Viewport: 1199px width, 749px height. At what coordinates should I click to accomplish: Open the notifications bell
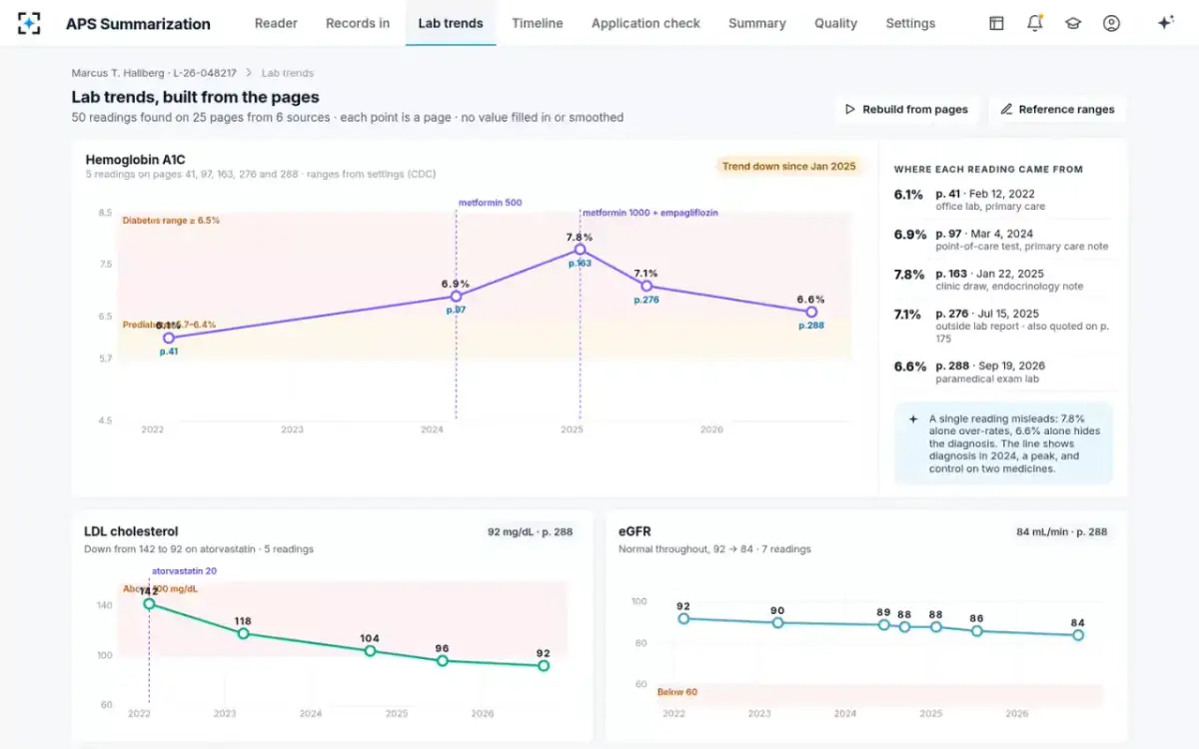pos(1035,23)
